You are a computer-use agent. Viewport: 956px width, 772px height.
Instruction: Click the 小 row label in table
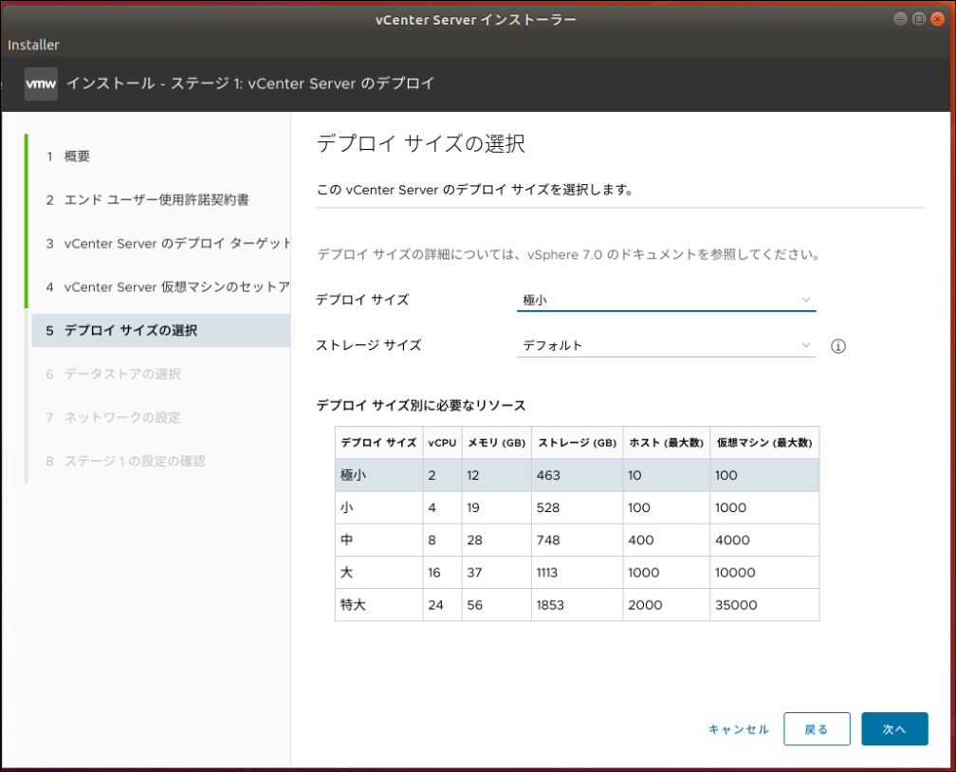click(x=347, y=507)
